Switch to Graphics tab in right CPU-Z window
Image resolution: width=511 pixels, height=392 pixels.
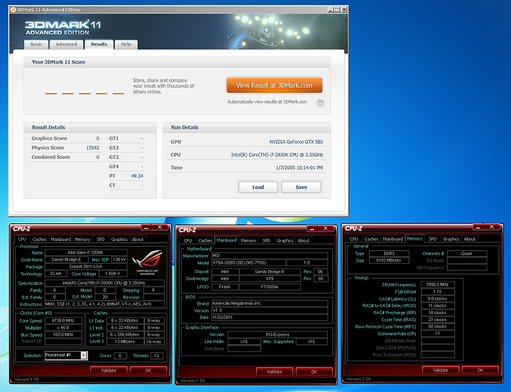coord(451,239)
